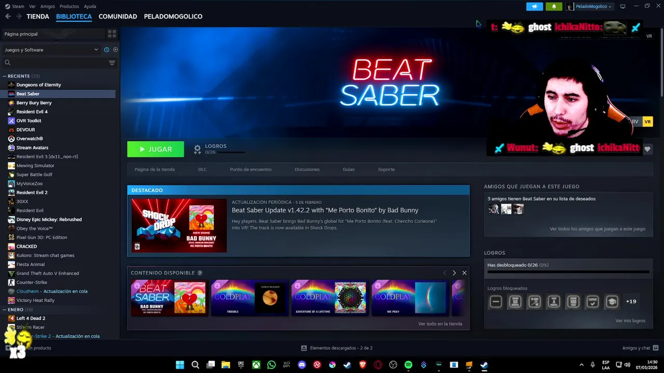Enter Big Picture mode via monitor icon

tap(622, 6)
